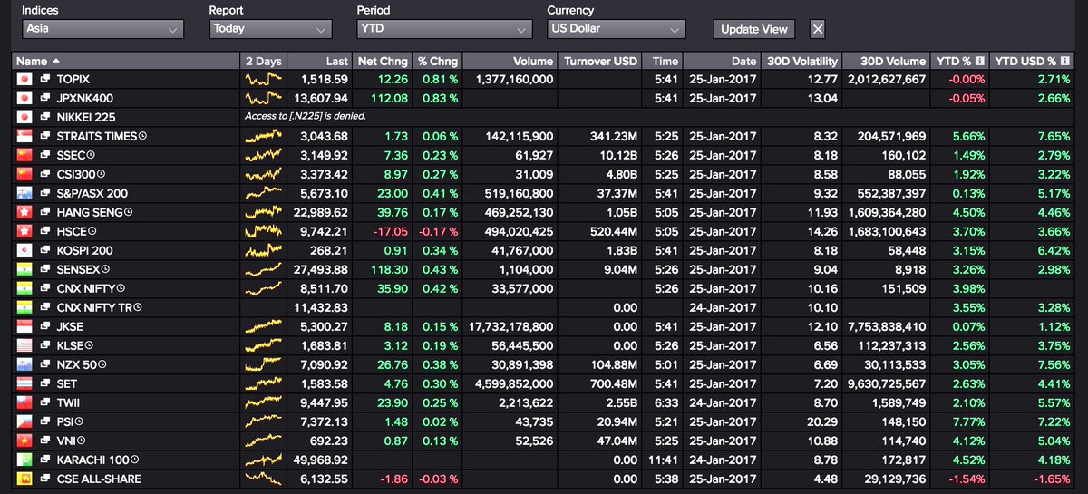This screenshot has height=494, width=1088.
Task: Select the PSI YTD % value 7.77%
Action: pyautogui.click(x=967, y=421)
